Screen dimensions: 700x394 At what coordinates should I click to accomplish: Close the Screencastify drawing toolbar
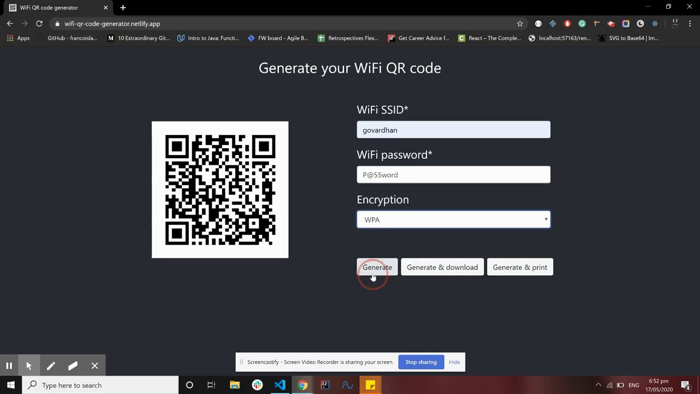point(95,366)
